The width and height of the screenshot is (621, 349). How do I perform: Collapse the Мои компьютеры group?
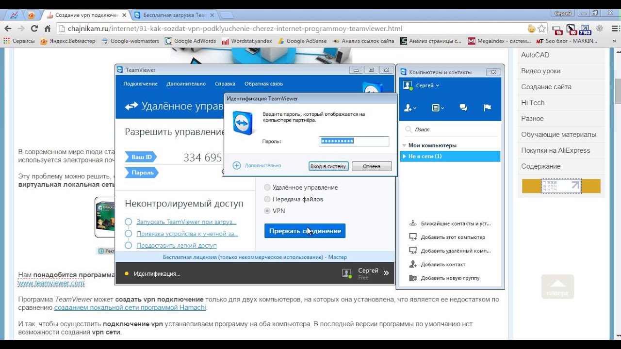point(404,145)
